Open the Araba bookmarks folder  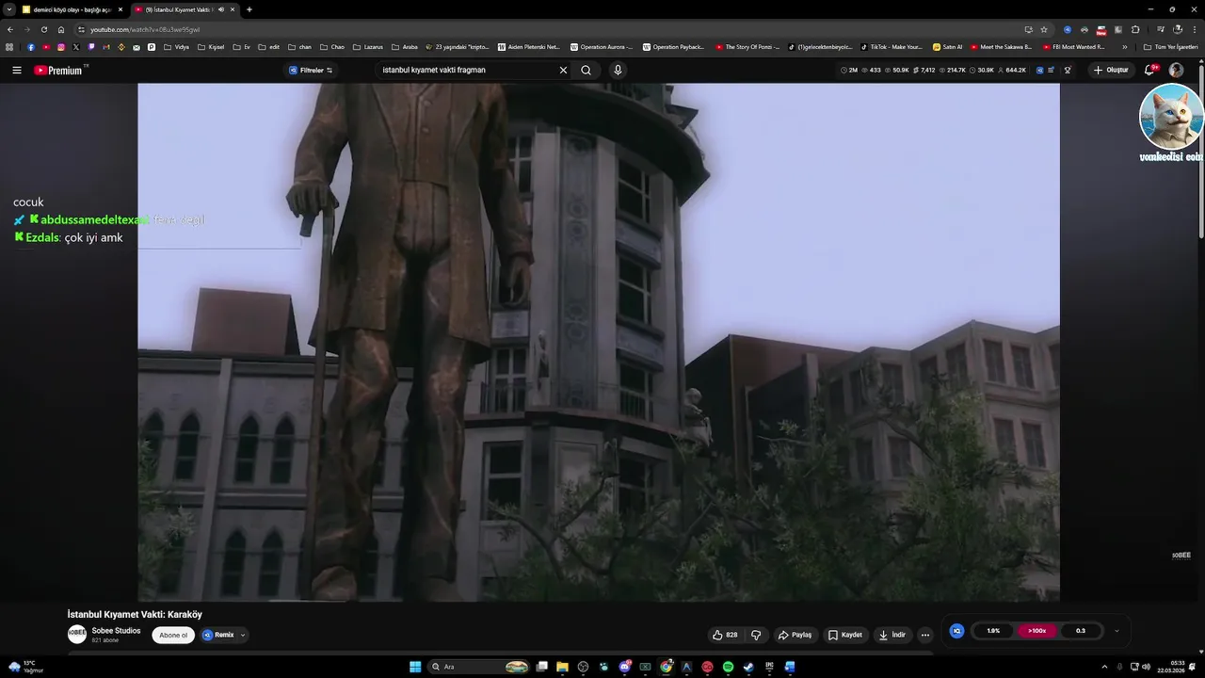pyautogui.click(x=405, y=47)
